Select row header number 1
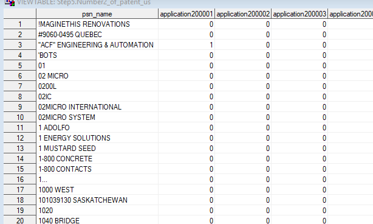Screen dimensions: 373x224 20,24
